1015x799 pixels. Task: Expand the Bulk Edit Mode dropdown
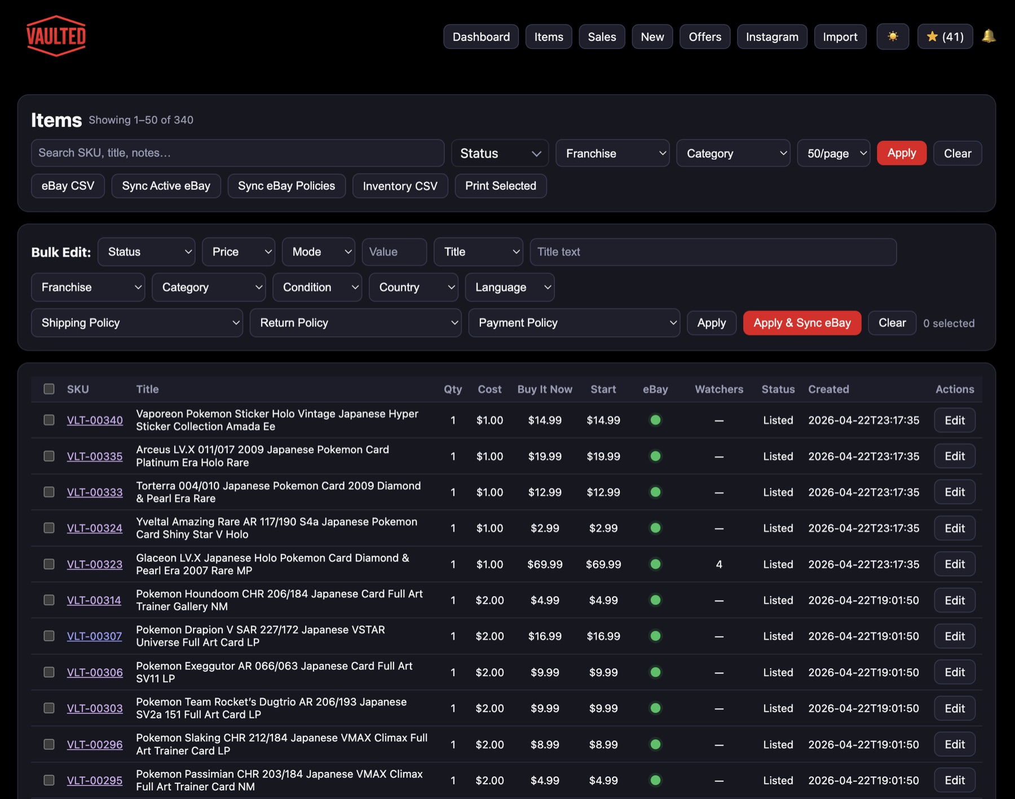tap(319, 252)
